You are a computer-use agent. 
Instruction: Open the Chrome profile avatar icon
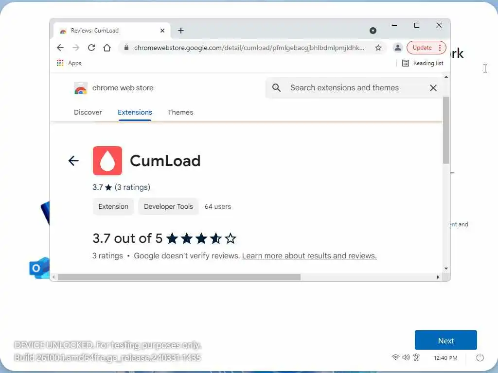(397, 48)
